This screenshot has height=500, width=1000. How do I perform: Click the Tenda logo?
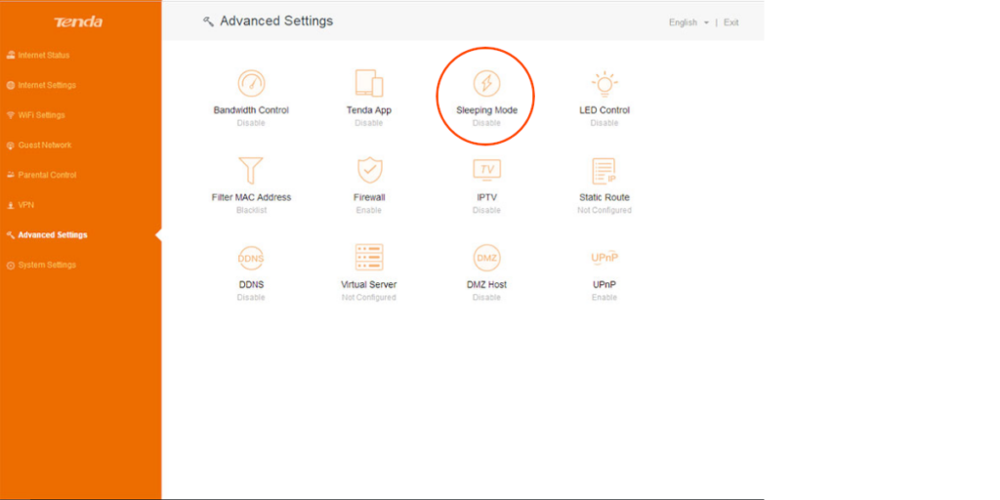tap(78, 21)
